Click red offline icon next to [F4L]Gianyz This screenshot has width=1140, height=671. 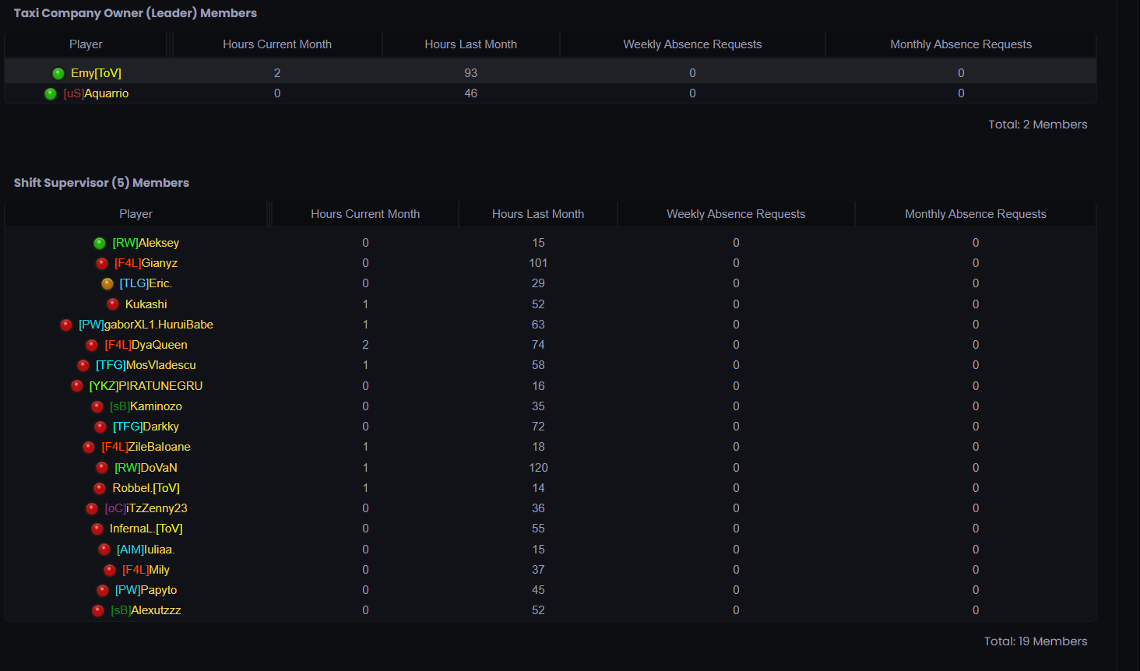coord(102,263)
